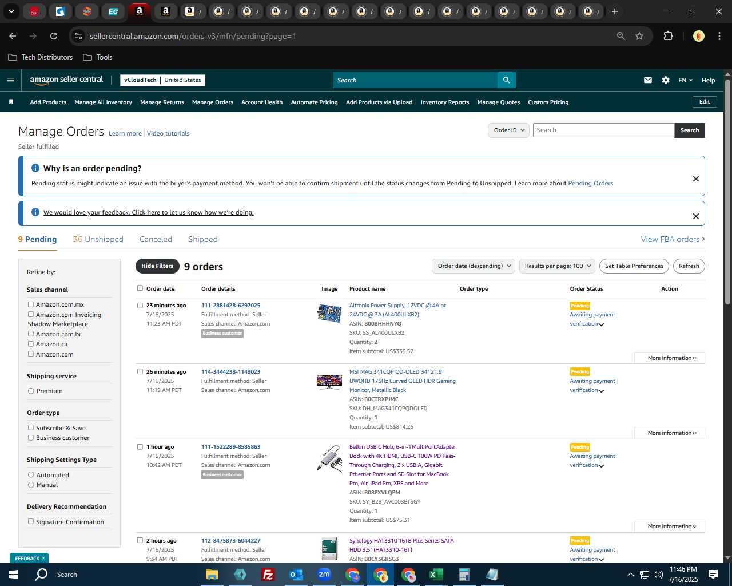
Task: Open Excel from the taskbar
Action: [436, 574]
